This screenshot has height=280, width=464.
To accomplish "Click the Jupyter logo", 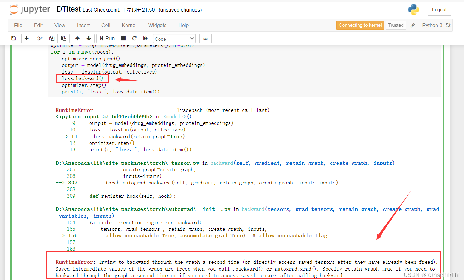I will click(30, 10).
